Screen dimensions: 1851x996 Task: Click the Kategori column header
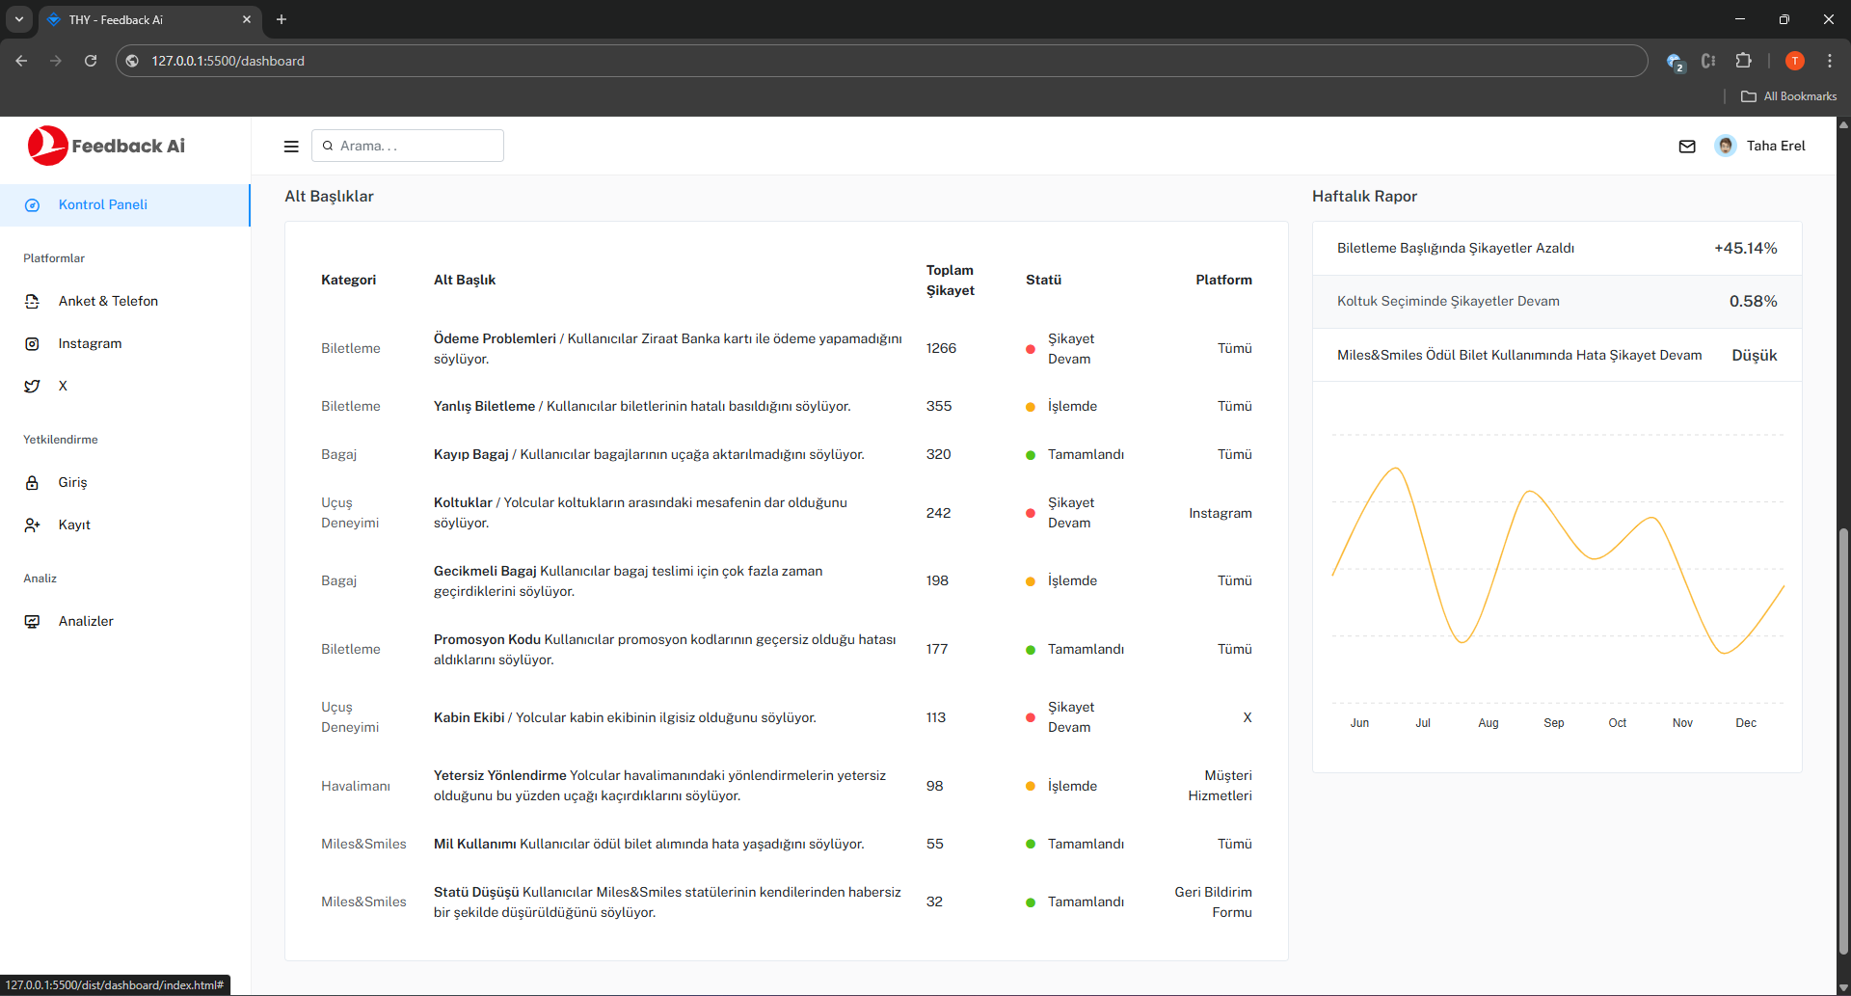click(x=349, y=281)
